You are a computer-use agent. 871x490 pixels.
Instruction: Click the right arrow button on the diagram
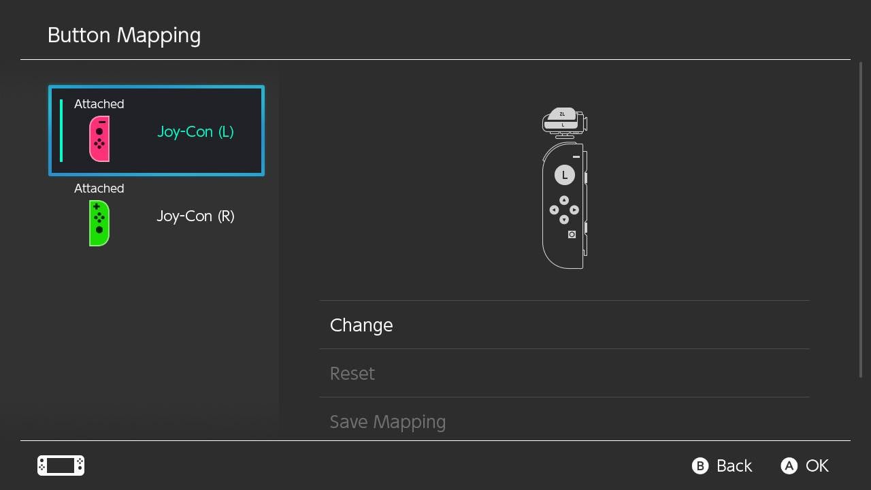tap(575, 210)
